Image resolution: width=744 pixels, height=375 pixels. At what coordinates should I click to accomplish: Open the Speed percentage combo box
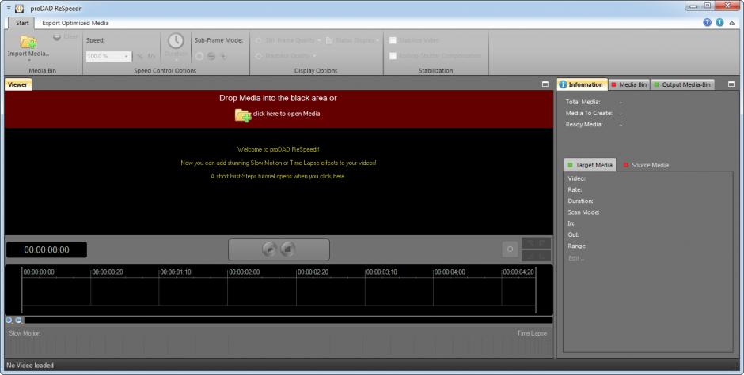pos(108,56)
